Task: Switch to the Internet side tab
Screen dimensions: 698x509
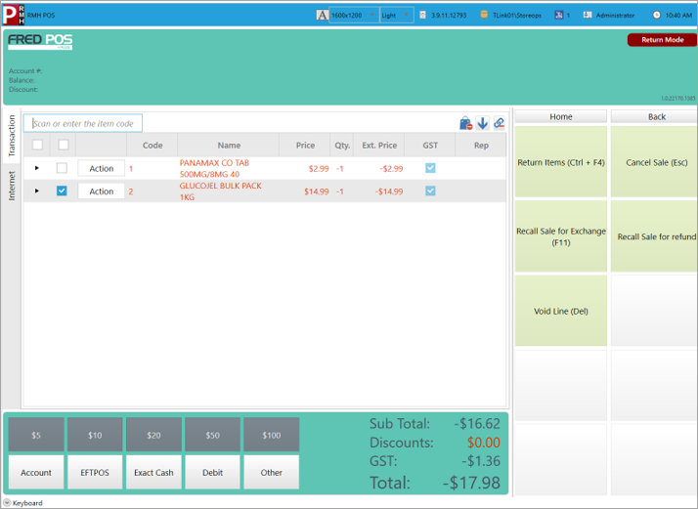Action: point(12,185)
